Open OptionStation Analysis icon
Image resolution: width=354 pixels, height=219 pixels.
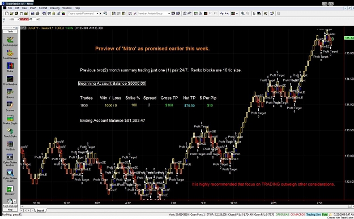pos(10,160)
